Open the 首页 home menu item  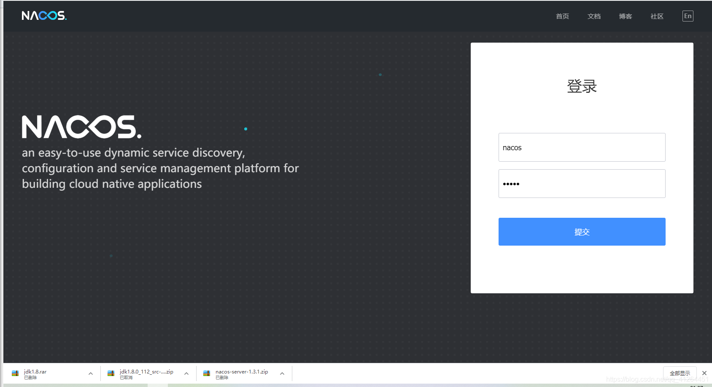[x=562, y=16]
